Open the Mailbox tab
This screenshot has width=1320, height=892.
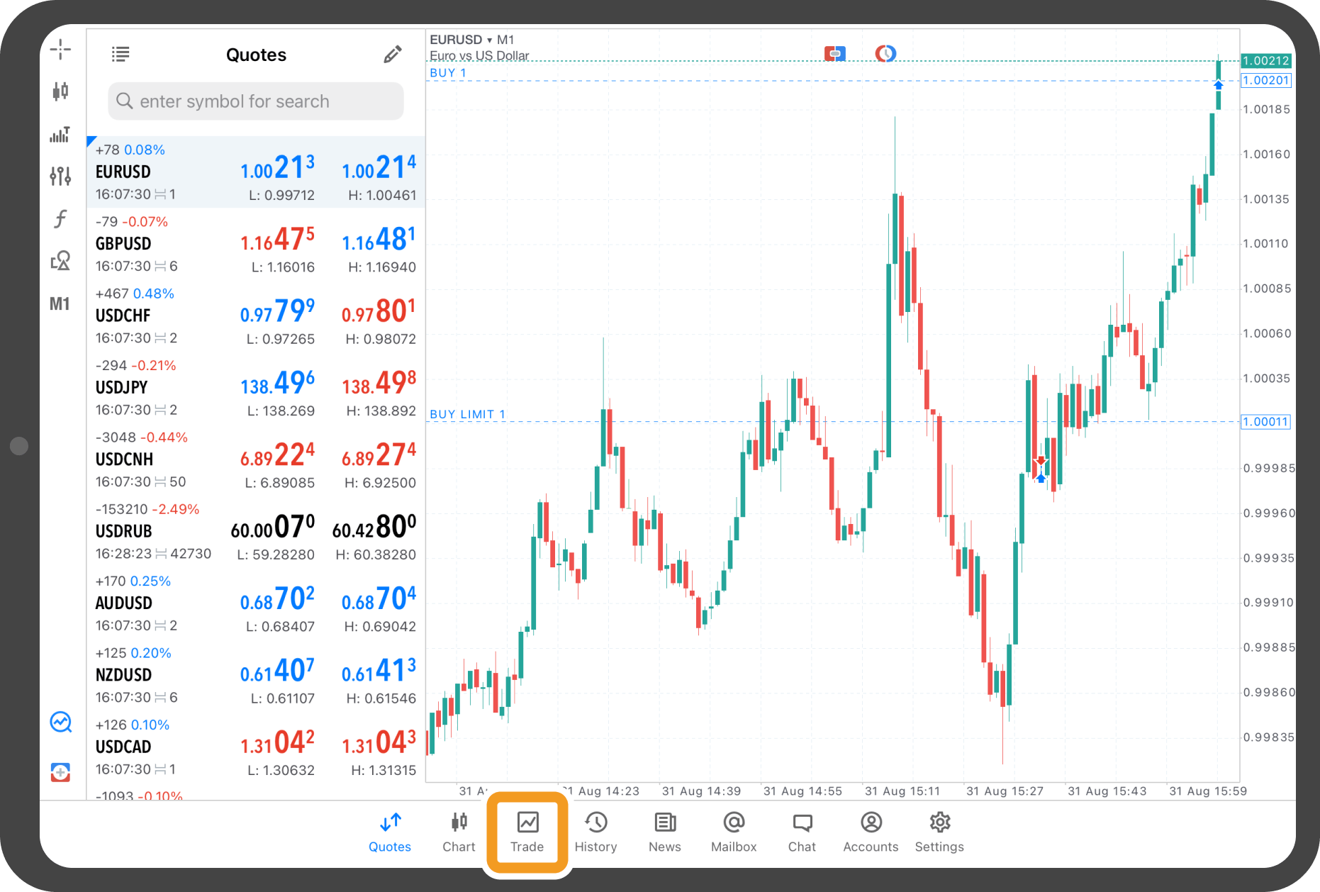coord(734,832)
